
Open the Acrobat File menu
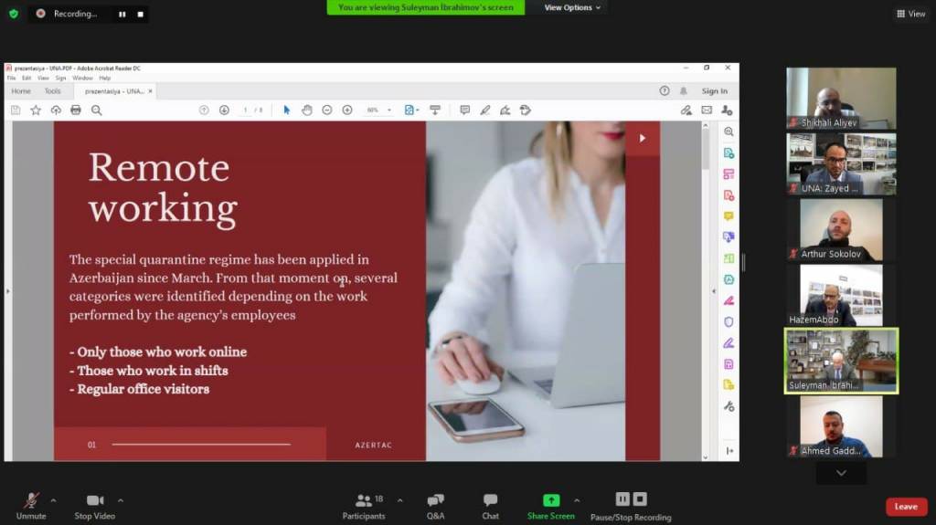[11, 79]
